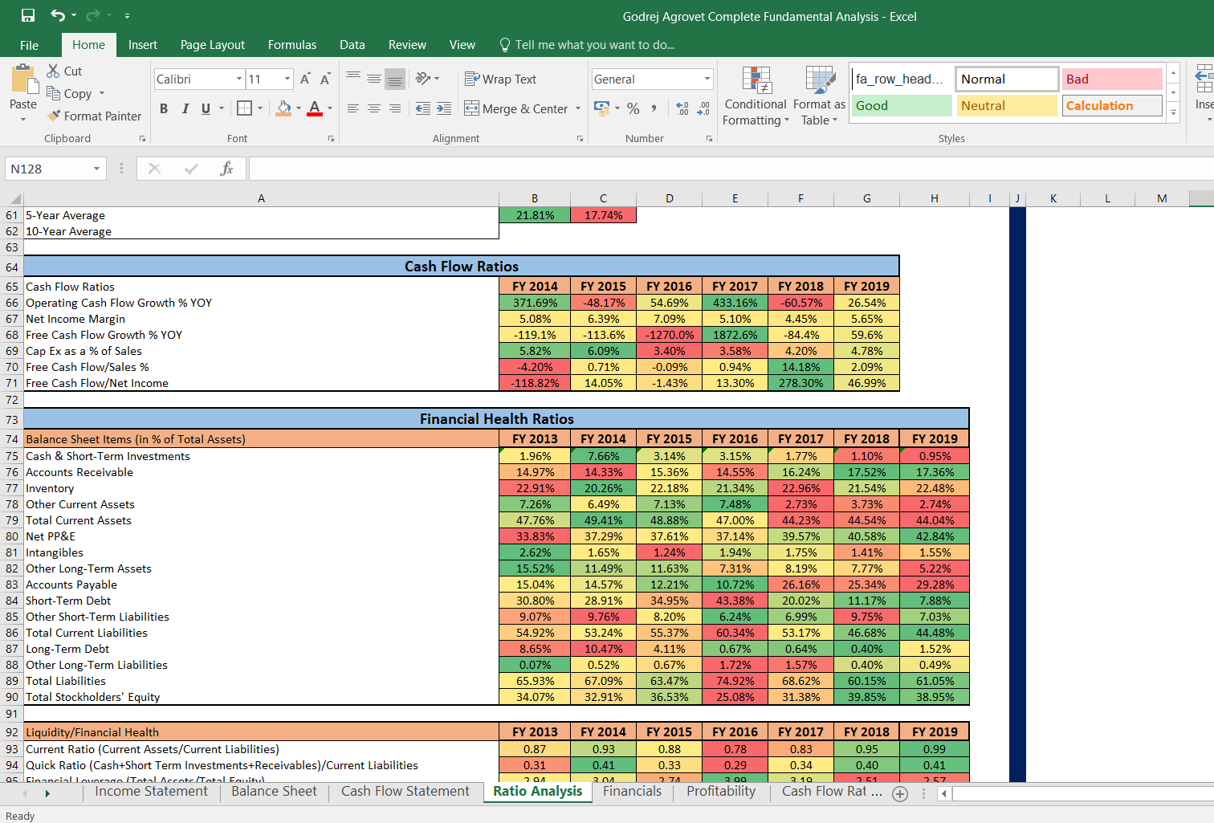1214x823 pixels.
Task: Apply the Fill Color bucket icon
Action: click(x=284, y=108)
